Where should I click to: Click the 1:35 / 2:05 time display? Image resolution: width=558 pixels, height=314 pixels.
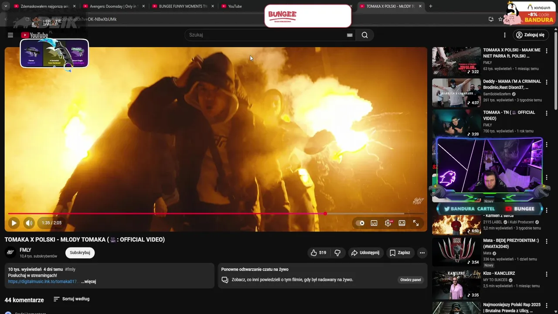click(x=51, y=223)
